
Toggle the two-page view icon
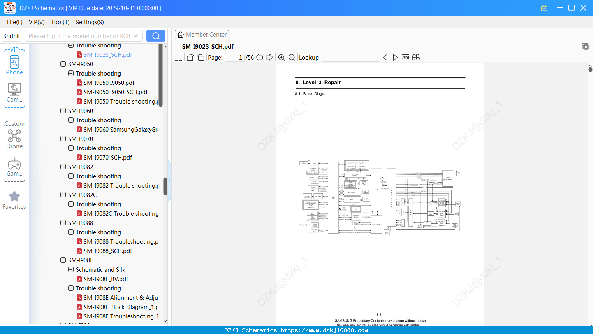[178, 58]
